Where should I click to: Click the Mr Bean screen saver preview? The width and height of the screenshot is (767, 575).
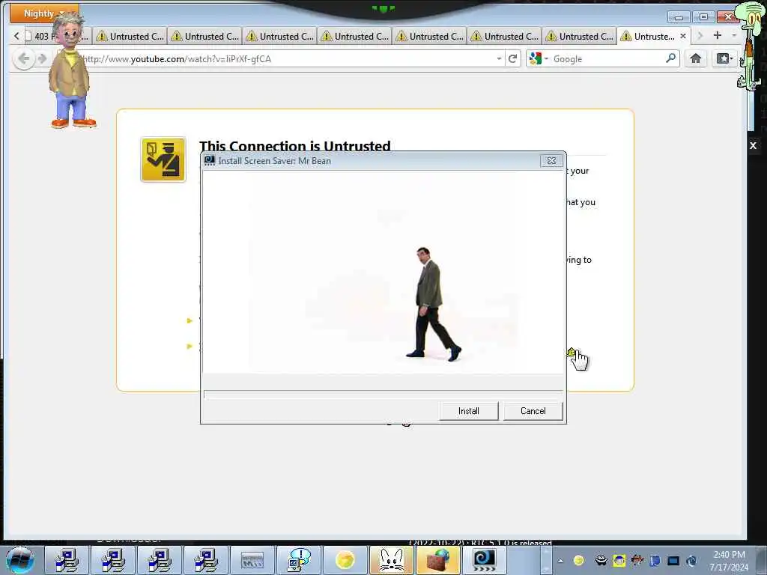pyautogui.click(x=383, y=273)
